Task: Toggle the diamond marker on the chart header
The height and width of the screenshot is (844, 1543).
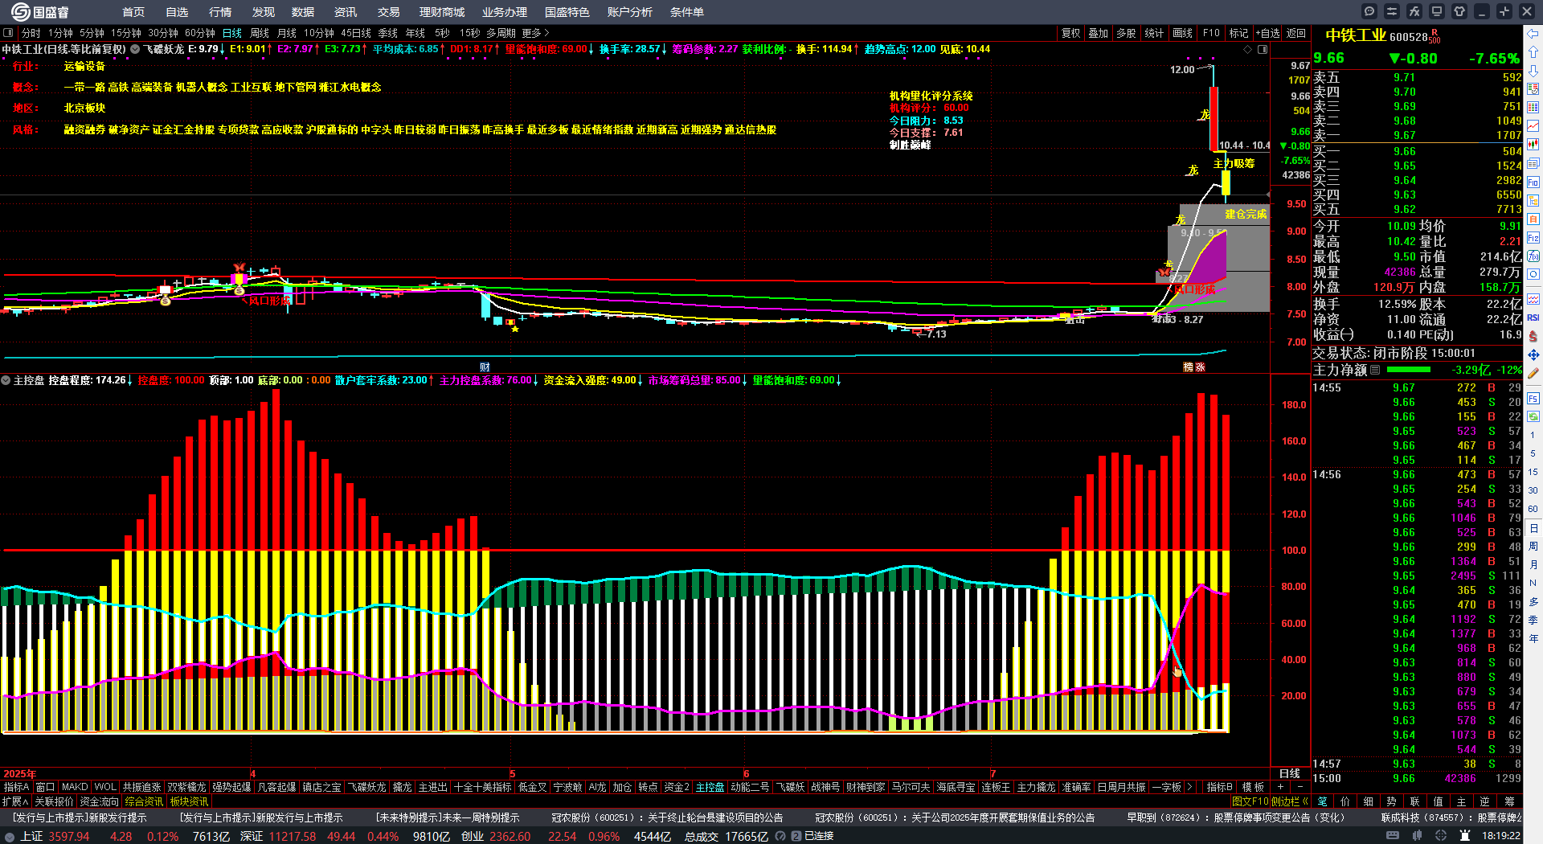Action: tap(1248, 49)
